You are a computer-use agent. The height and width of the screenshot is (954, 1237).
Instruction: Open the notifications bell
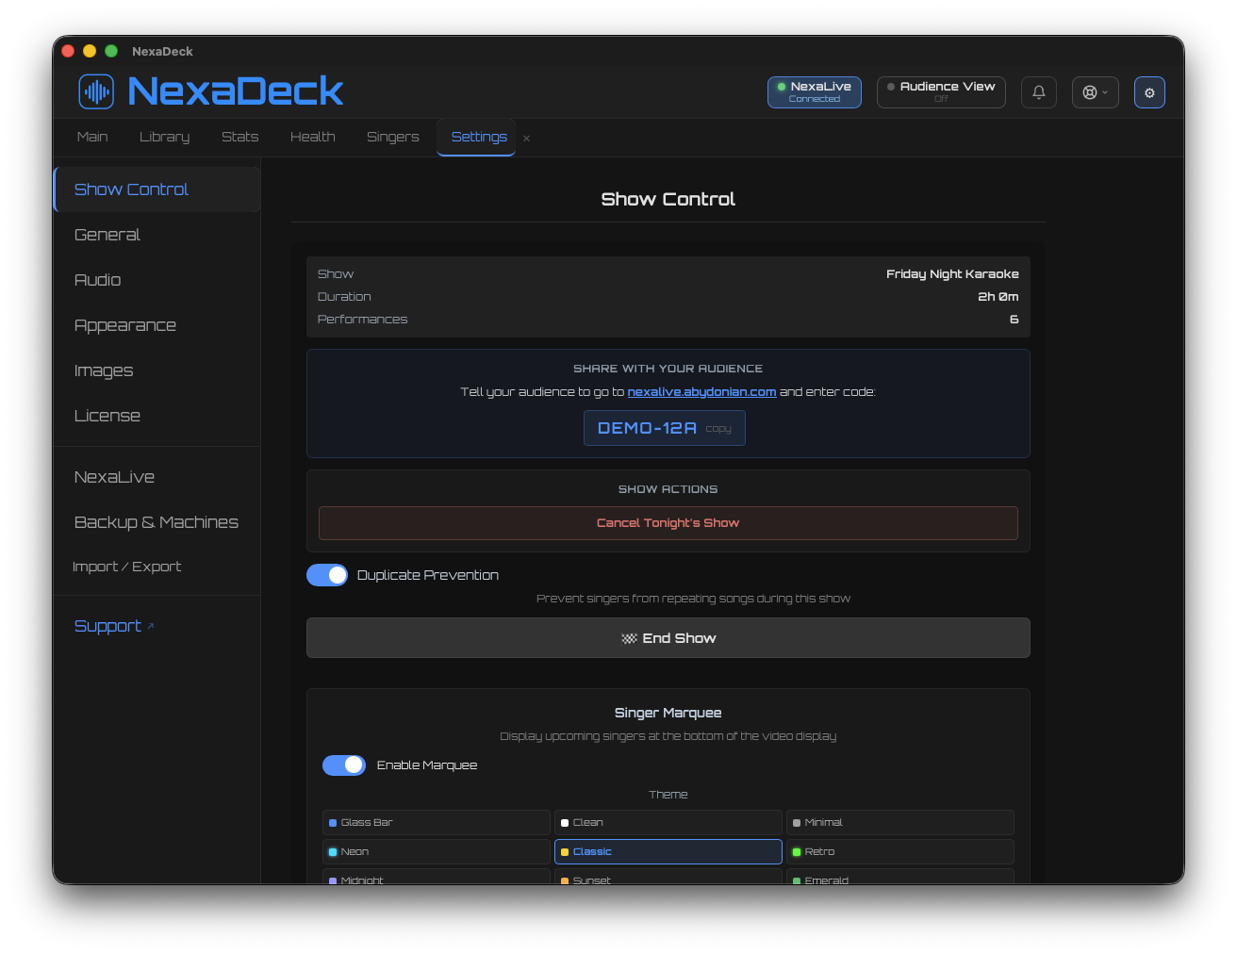(1038, 92)
